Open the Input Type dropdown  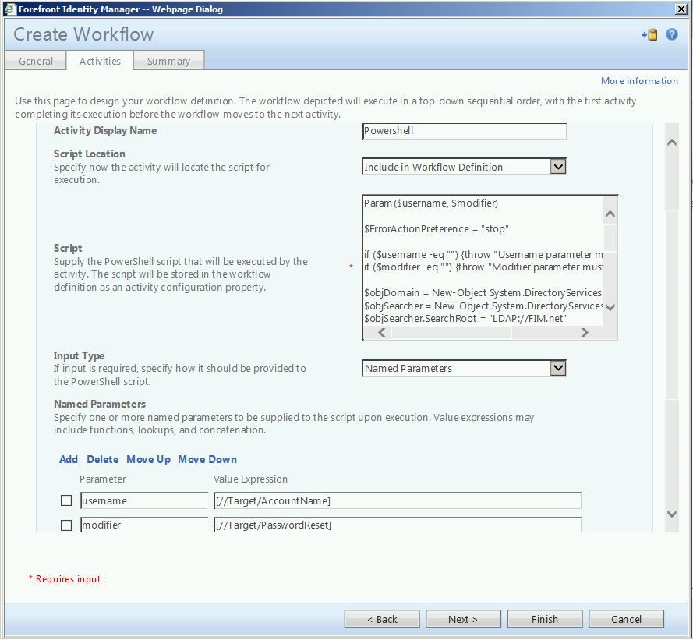(464, 368)
